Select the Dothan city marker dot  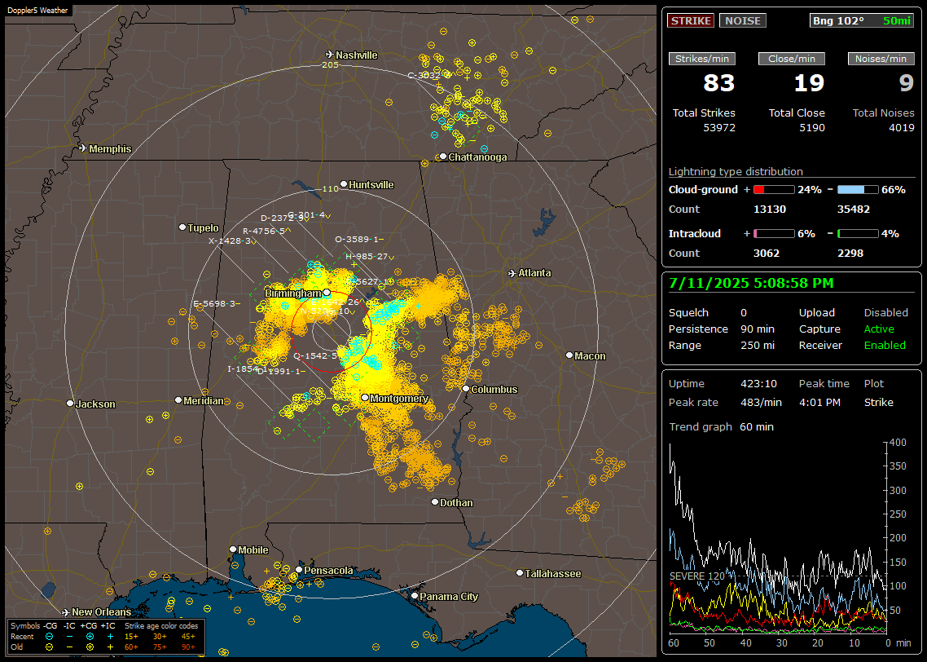point(434,501)
